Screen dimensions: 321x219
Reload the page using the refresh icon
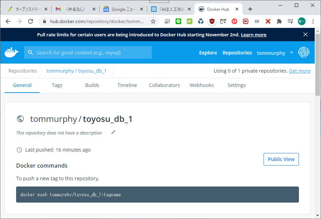(30, 21)
